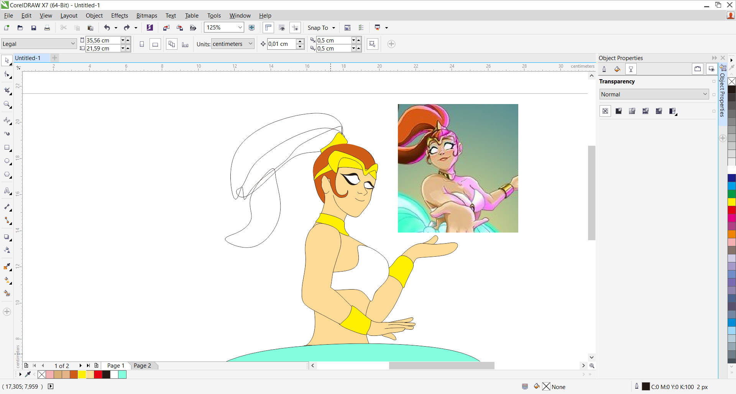Viewport: 736px width, 394px height.
Task: Choose No Transparency type
Action: [605, 111]
